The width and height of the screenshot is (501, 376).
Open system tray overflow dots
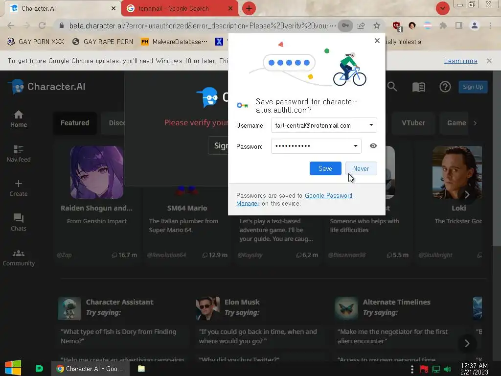[x=412, y=369]
